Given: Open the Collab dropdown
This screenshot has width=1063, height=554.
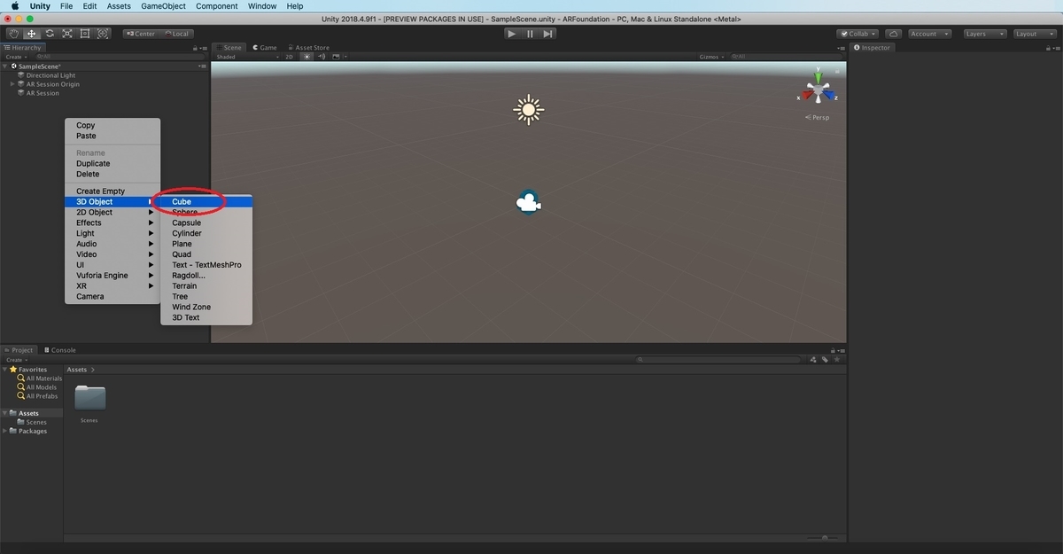Looking at the screenshot, I should click(857, 34).
